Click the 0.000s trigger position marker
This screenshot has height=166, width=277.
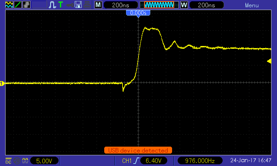tap(138, 13)
